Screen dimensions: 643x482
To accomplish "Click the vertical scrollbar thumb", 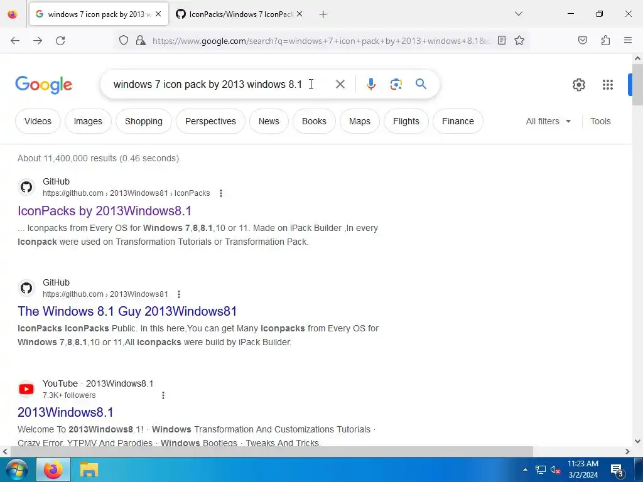I will point(637,85).
